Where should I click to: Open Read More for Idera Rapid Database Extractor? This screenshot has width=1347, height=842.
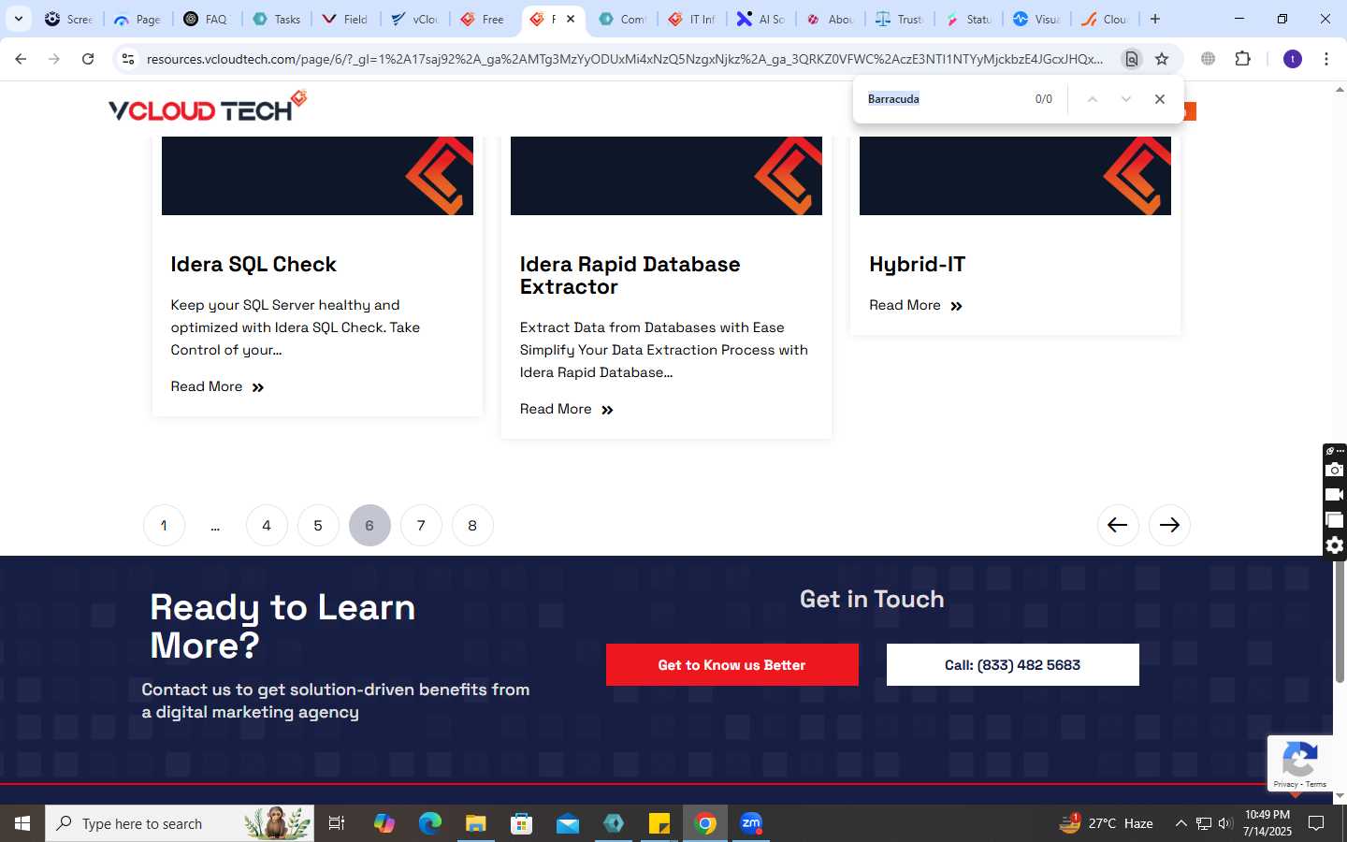pyautogui.click(x=567, y=409)
